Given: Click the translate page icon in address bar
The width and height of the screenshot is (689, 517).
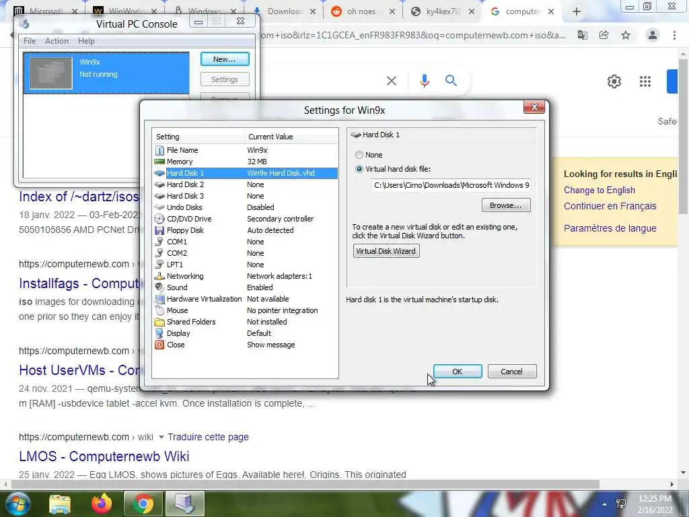Looking at the screenshot, I should [583, 35].
